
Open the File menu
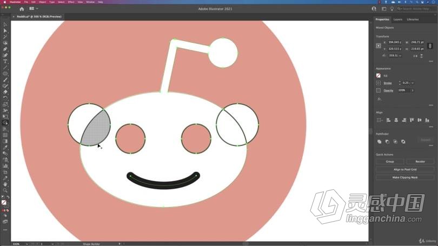tap(26, 2)
